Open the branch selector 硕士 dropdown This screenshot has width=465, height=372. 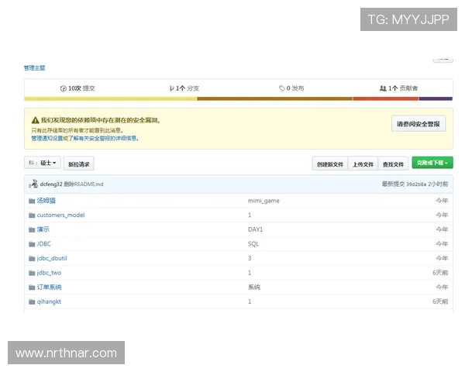click(43, 163)
